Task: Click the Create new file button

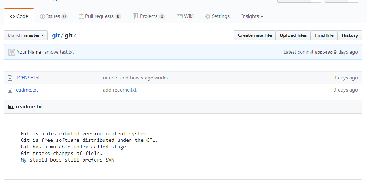Action: tap(255, 35)
